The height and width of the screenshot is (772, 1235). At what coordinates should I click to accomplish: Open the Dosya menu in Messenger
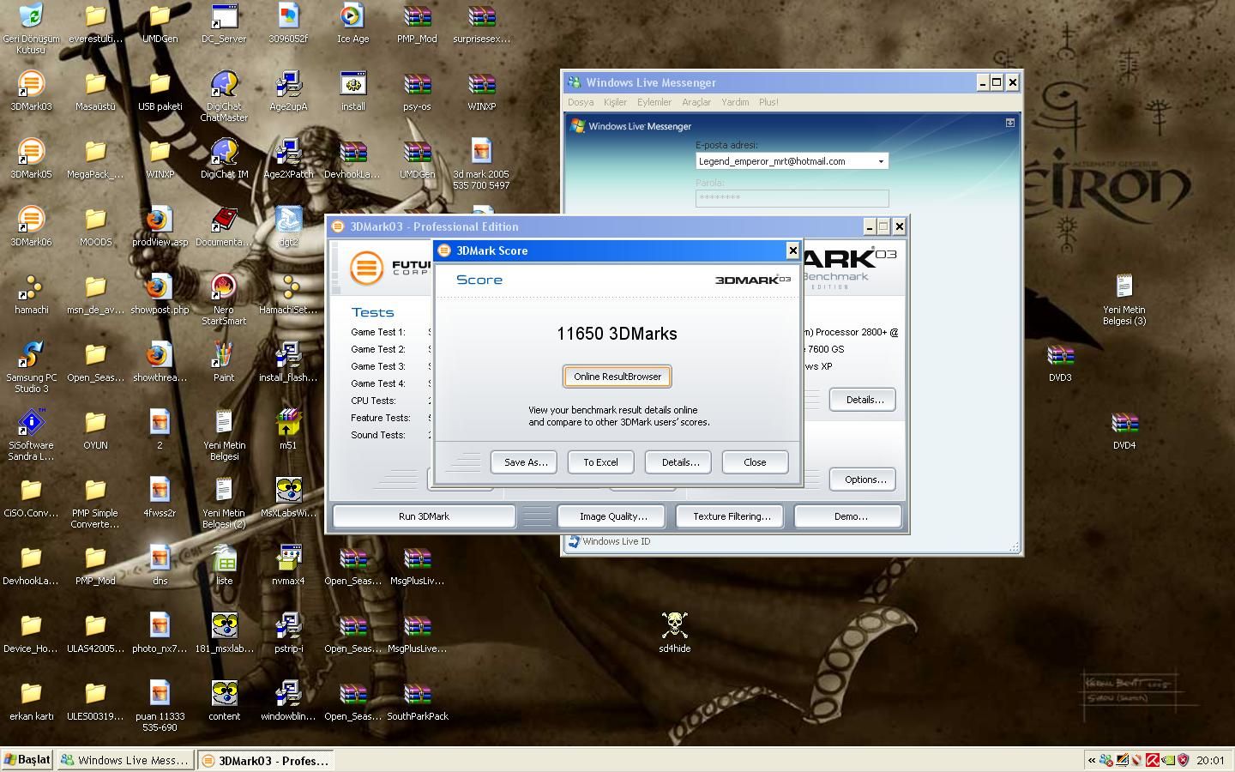[x=581, y=102]
